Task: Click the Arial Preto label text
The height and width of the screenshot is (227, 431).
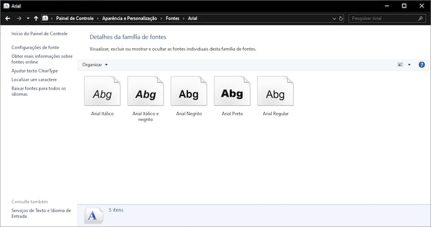Action: pyautogui.click(x=232, y=114)
